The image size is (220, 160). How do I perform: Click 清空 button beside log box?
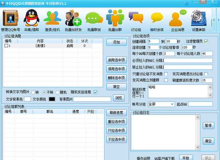click(208, 141)
